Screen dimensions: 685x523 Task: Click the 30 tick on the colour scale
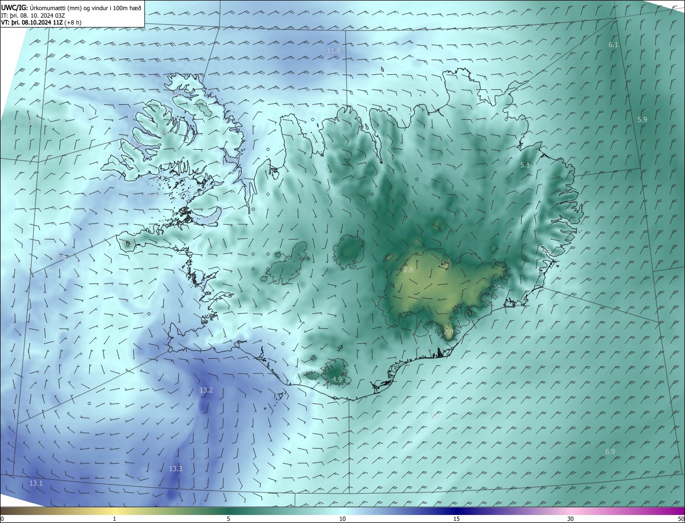point(570,519)
